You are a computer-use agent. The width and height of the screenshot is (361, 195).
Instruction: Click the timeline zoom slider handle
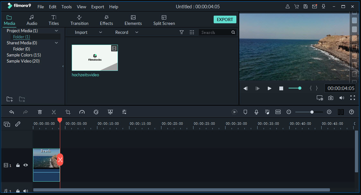click(312, 112)
